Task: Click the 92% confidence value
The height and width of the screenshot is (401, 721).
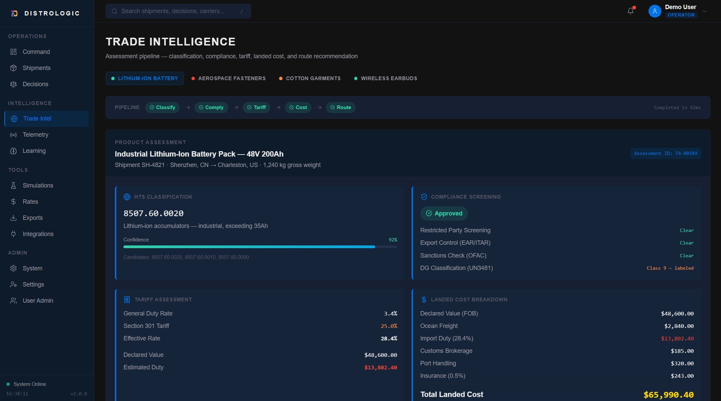Action: click(x=393, y=240)
